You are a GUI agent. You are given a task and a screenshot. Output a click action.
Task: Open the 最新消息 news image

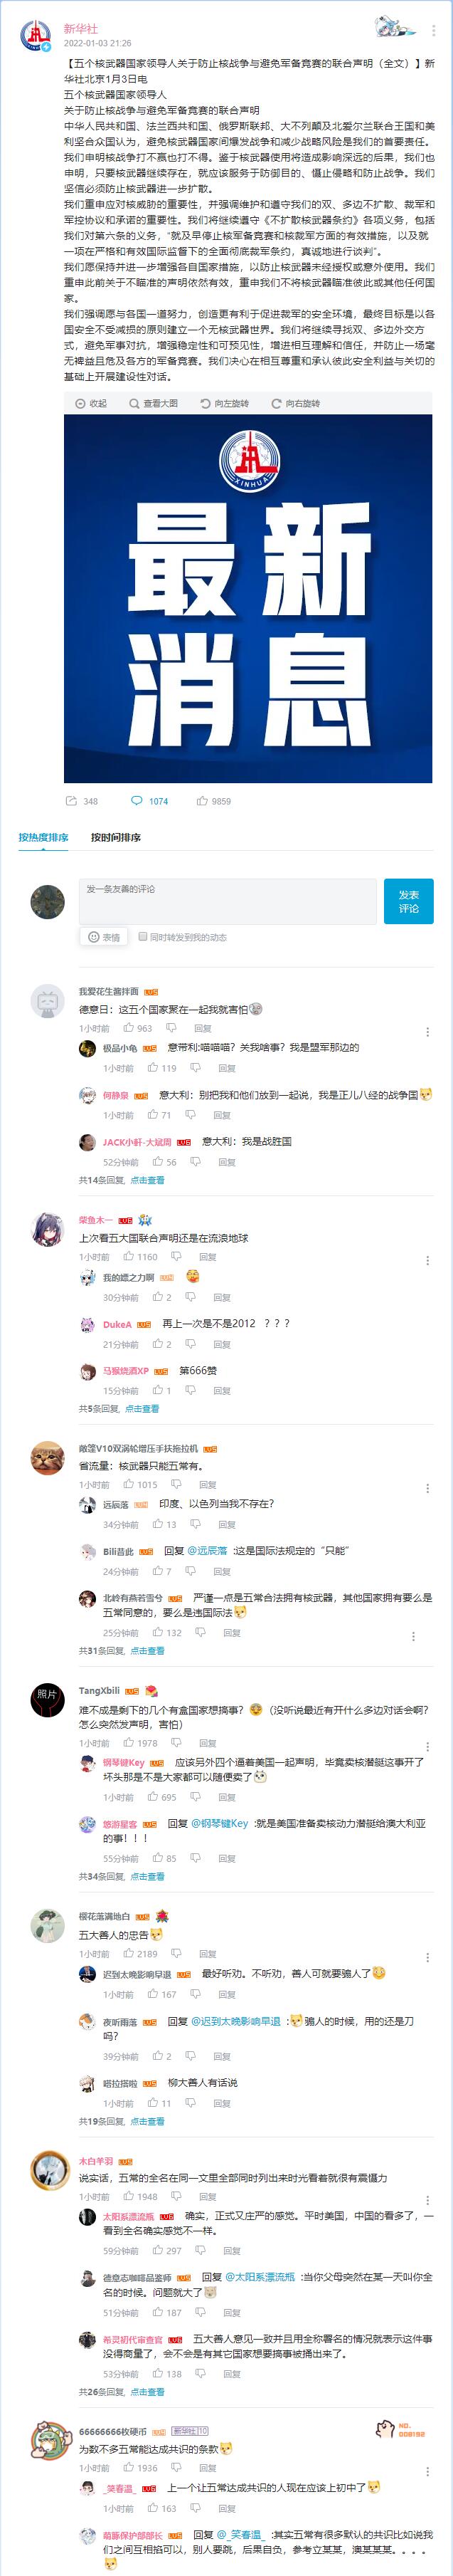[x=247, y=598]
